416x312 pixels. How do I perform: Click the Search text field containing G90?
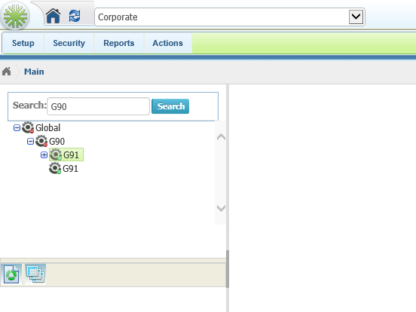pos(98,106)
